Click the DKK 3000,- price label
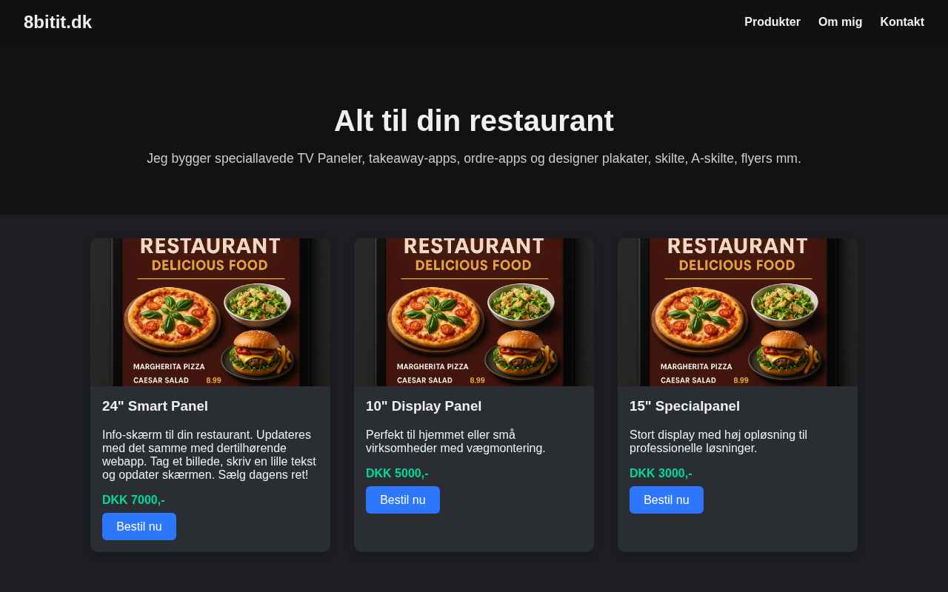Viewport: 948px width, 592px height. (661, 473)
